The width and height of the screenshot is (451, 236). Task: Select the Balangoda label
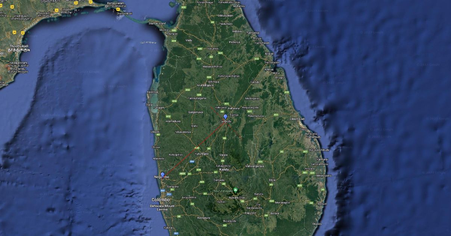(229, 221)
